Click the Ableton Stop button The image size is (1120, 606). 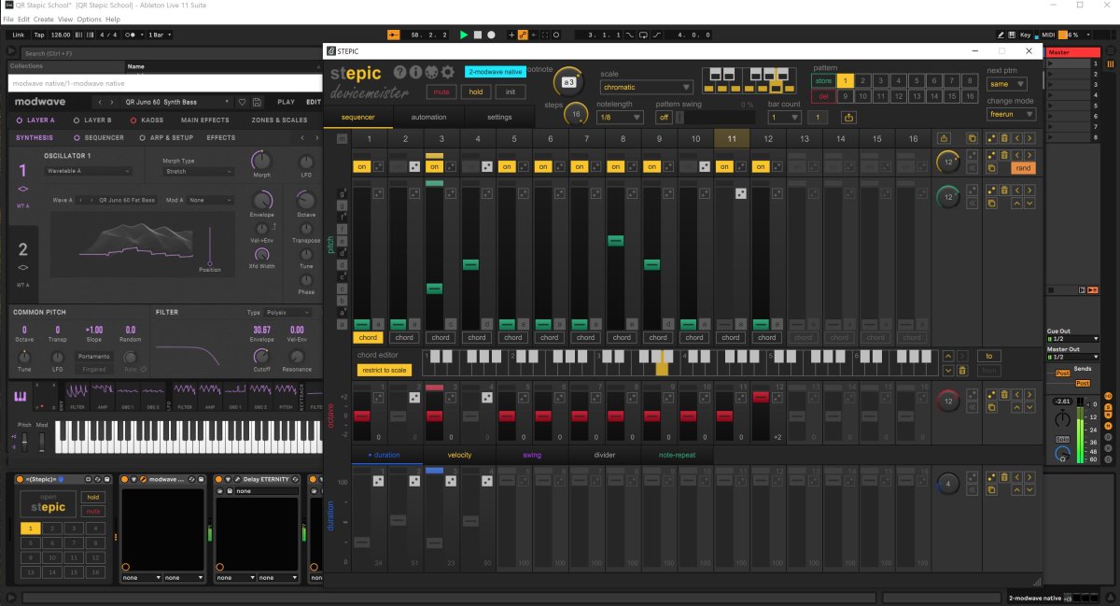[477, 35]
